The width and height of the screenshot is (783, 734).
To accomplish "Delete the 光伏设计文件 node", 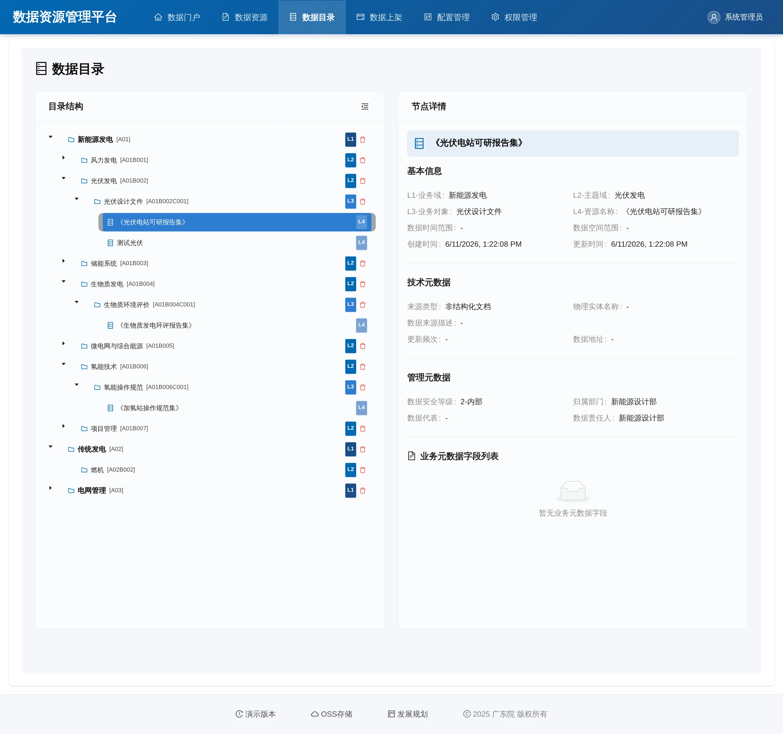I will tap(363, 202).
